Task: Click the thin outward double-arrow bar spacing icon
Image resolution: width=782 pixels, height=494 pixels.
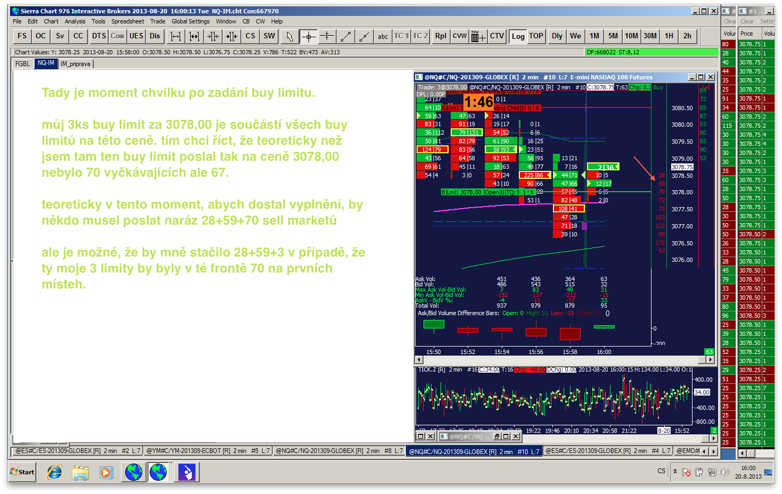Action: coord(175,36)
